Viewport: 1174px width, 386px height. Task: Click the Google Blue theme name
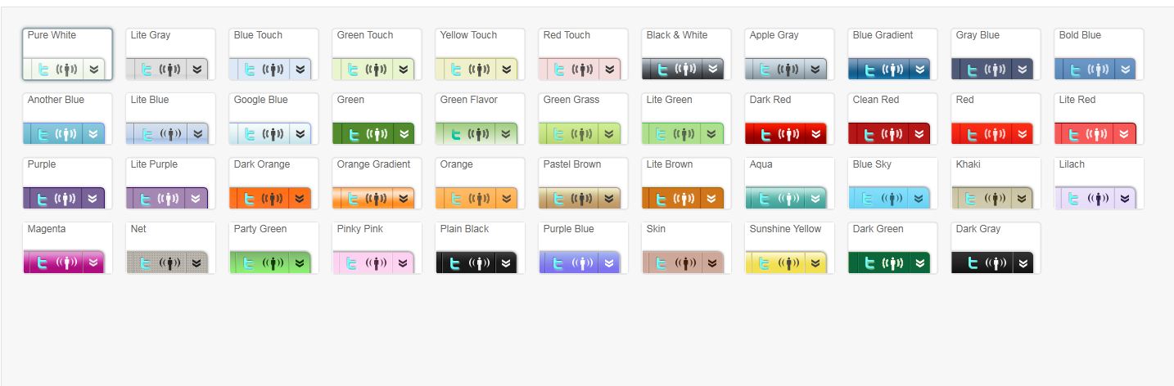point(260,100)
